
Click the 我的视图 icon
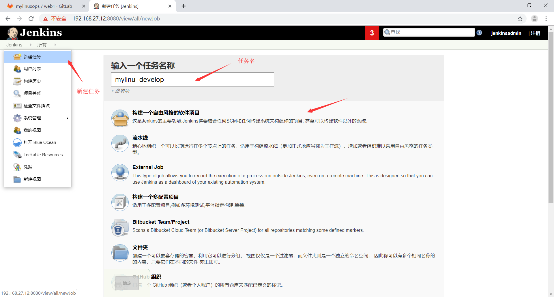click(17, 130)
